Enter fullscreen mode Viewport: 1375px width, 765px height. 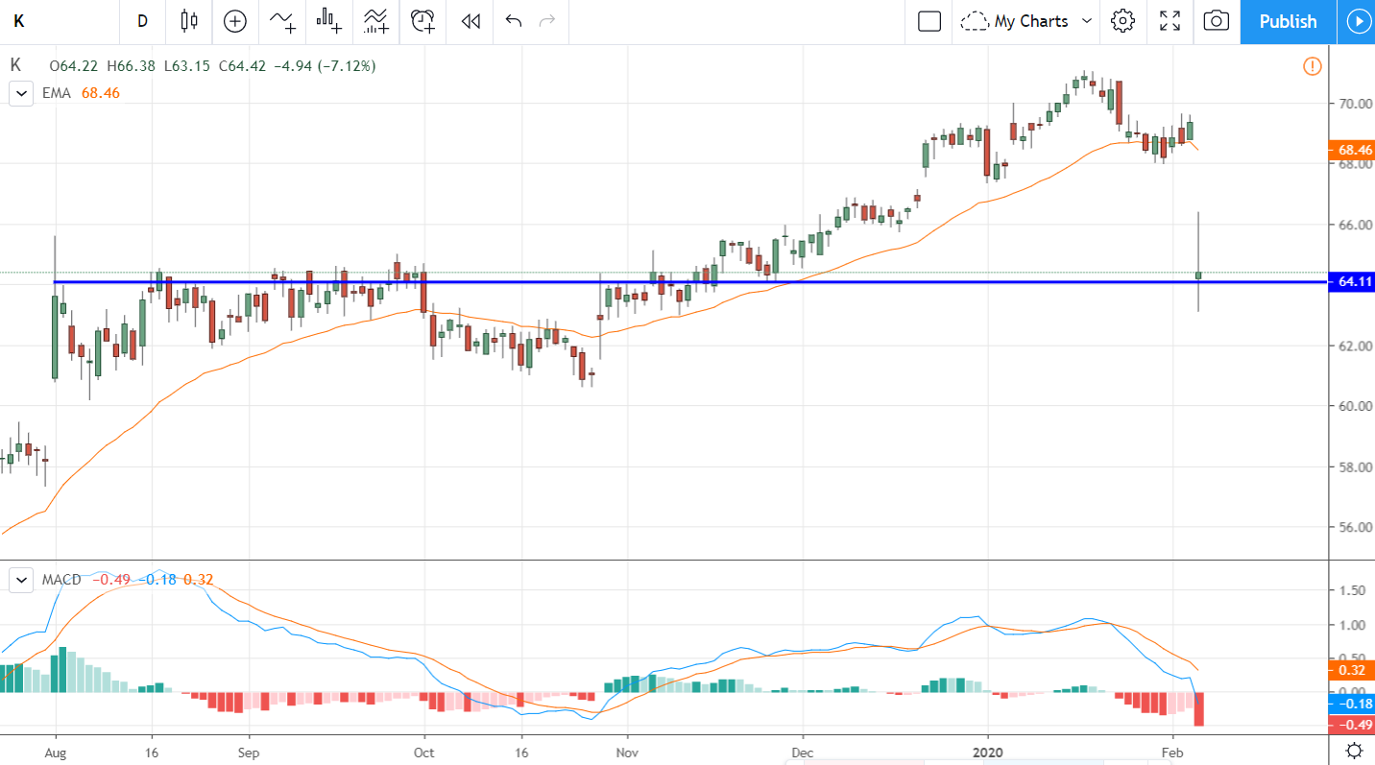coord(1170,21)
